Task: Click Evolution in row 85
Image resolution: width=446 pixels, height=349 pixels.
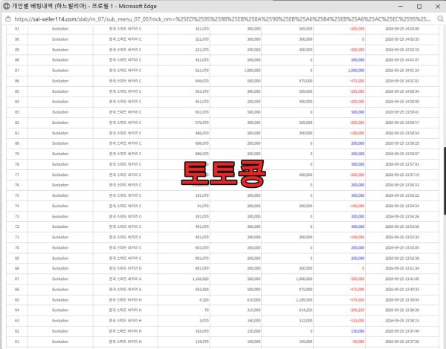Action: click(60, 91)
